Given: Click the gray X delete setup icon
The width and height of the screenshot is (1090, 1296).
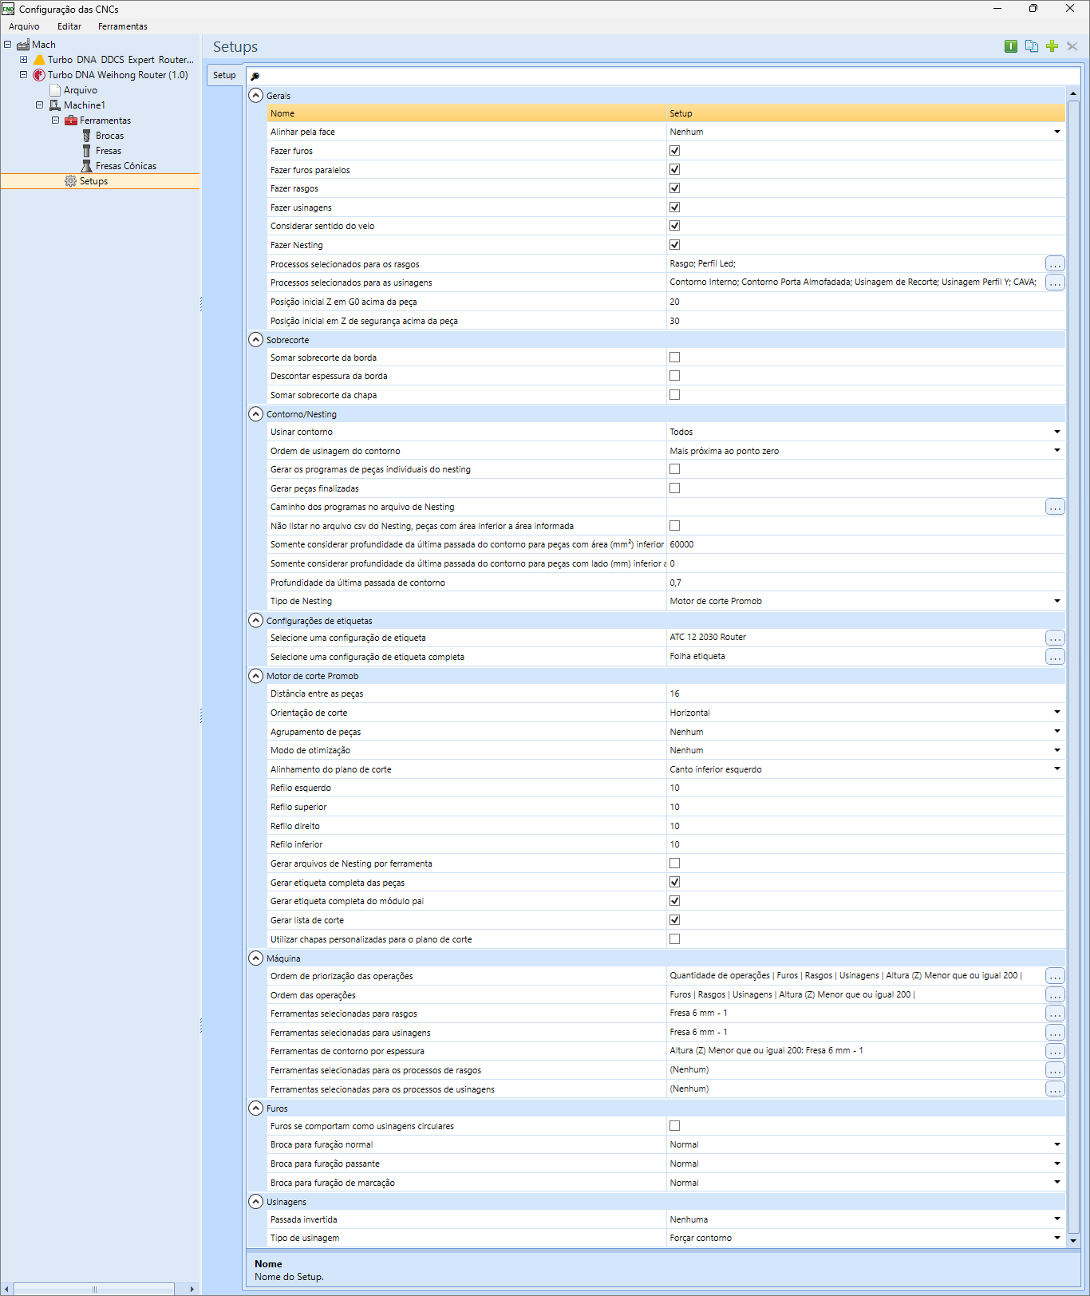Looking at the screenshot, I should pyautogui.click(x=1072, y=46).
